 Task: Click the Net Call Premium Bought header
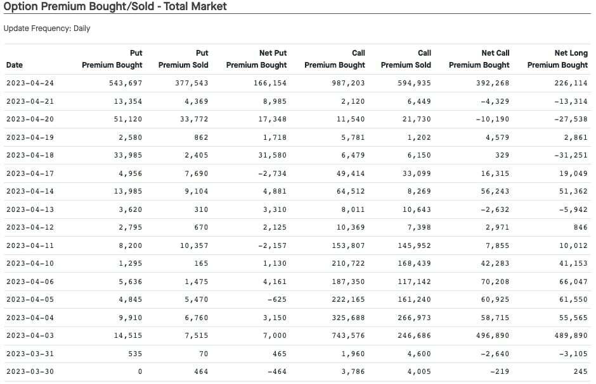click(x=479, y=59)
